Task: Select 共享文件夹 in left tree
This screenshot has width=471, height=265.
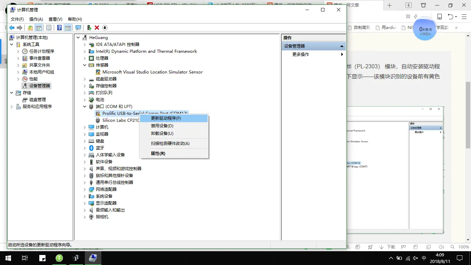Action: tap(39, 65)
